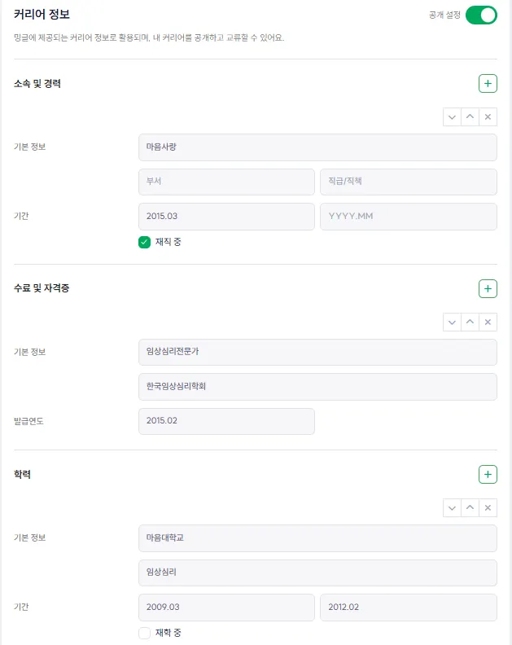Move the 임상심리전문가 certificate entry up
The image size is (512, 645).
point(470,322)
